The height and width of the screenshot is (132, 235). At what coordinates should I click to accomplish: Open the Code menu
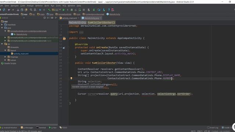(23, 6)
